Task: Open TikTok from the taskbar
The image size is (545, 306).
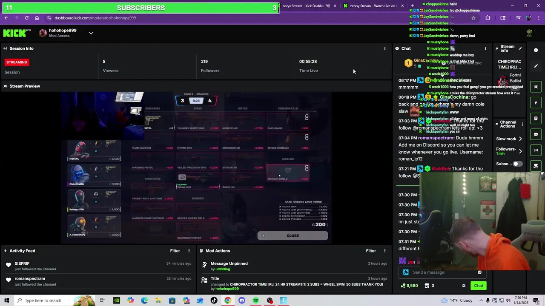Action: click(x=214, y=300)
